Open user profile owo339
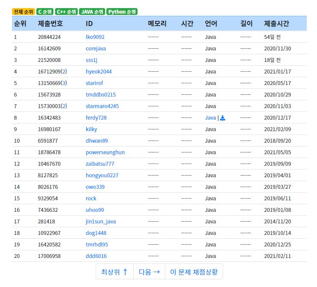 [95, 187]
